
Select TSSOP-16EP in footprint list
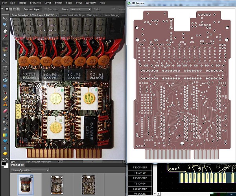pyautogui.click(x=140, y=167)
